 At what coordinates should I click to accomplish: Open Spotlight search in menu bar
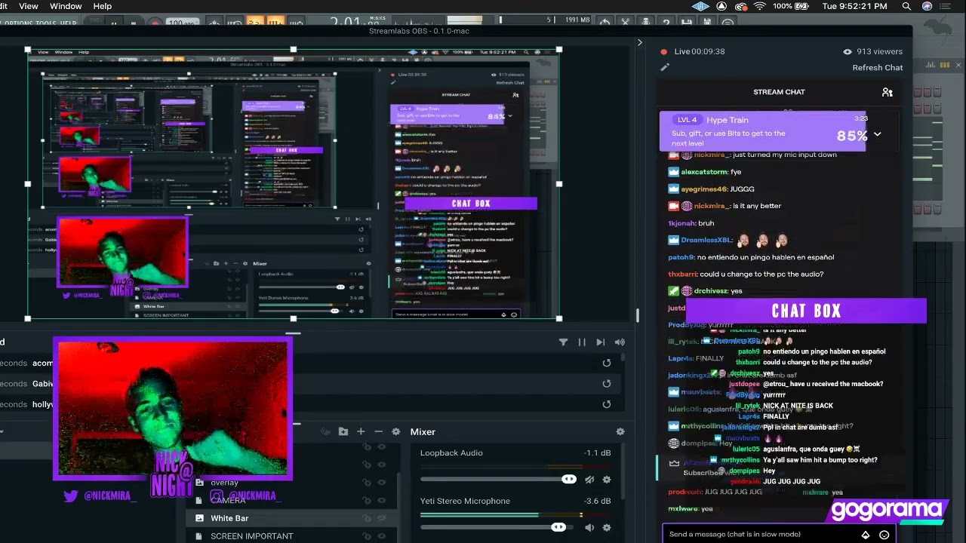click(x=906, y=6)
